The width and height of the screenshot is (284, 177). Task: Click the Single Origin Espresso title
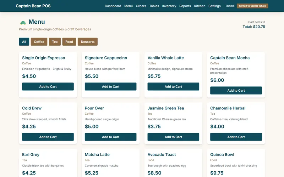click(x=43, y=58)
